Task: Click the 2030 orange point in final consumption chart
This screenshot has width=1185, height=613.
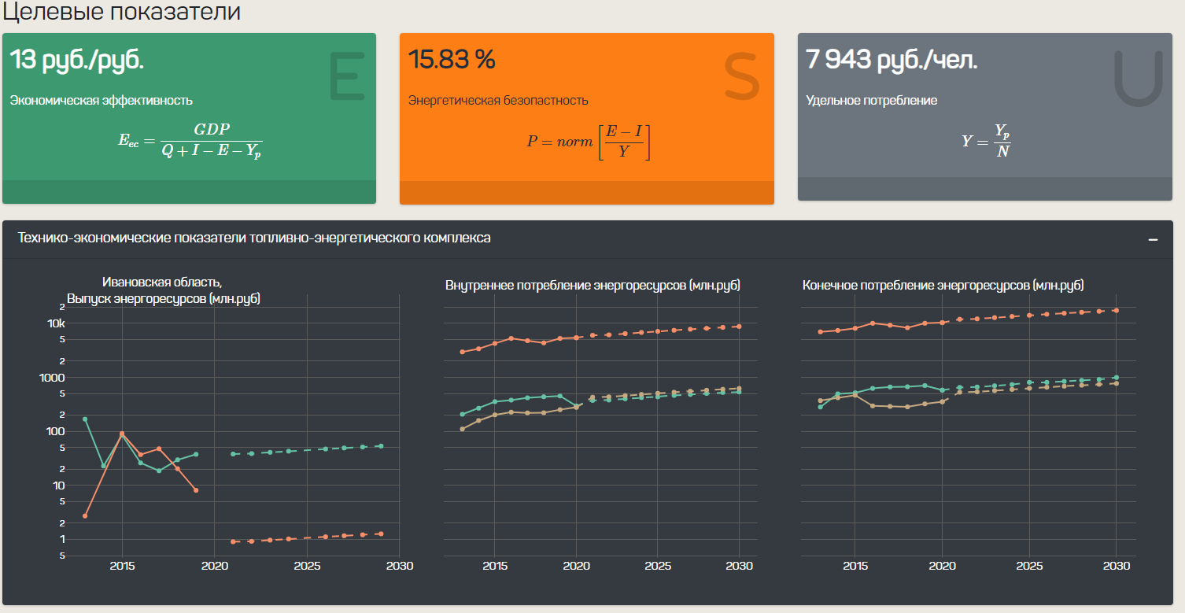Action: (1116, 310)
